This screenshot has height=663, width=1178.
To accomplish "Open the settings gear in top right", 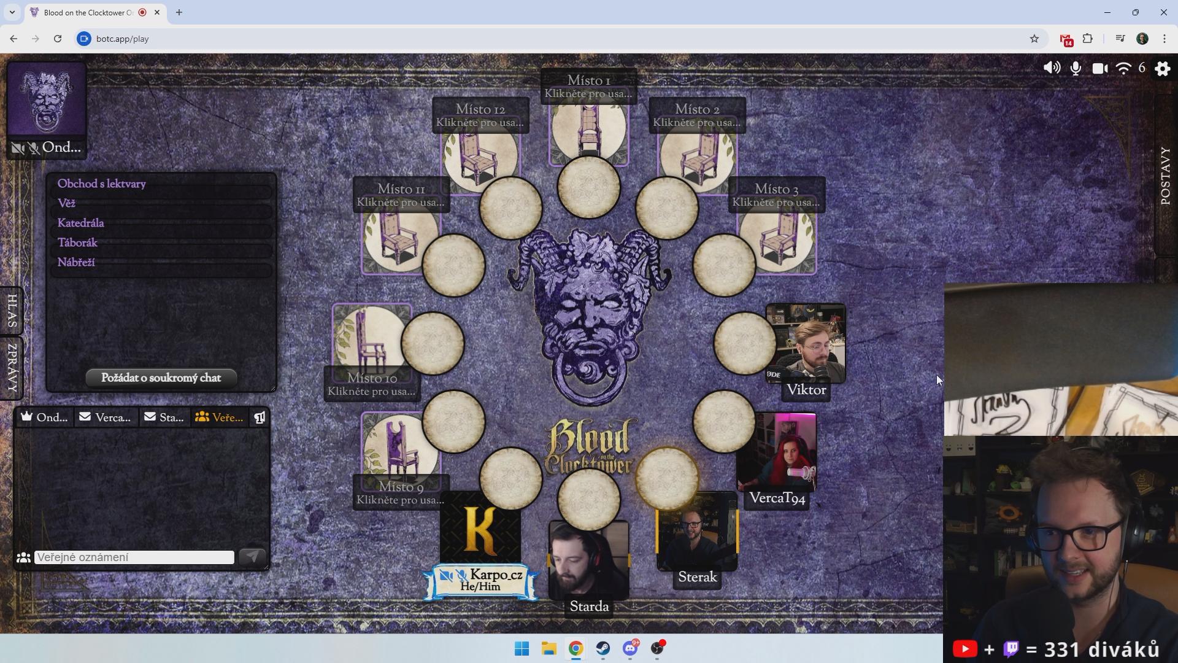I will click(1163, 68).
